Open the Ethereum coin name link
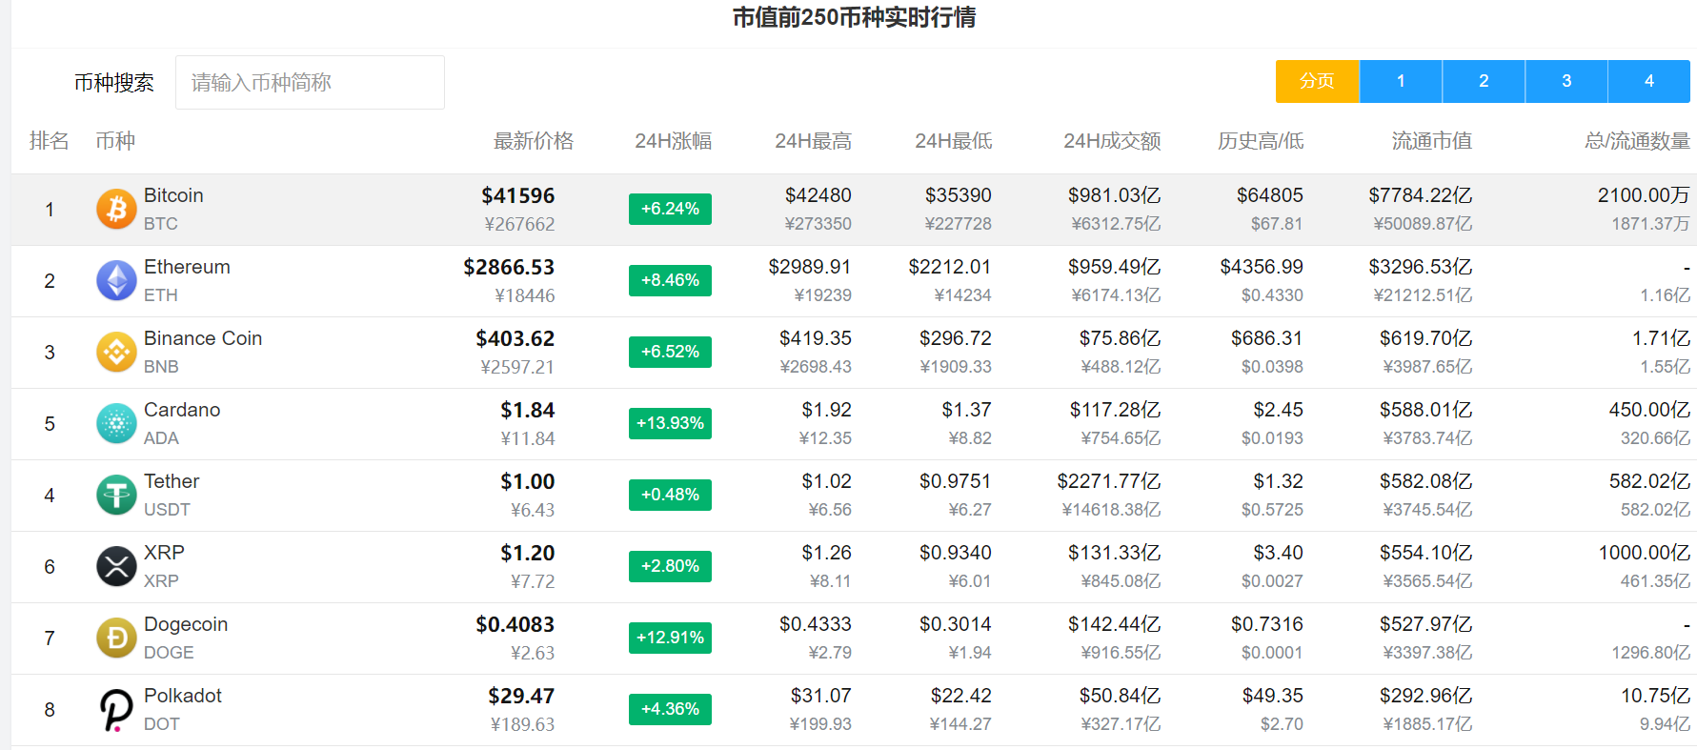Image resolution: width=1697 pixels, height=750 pixels. [187, 267]
